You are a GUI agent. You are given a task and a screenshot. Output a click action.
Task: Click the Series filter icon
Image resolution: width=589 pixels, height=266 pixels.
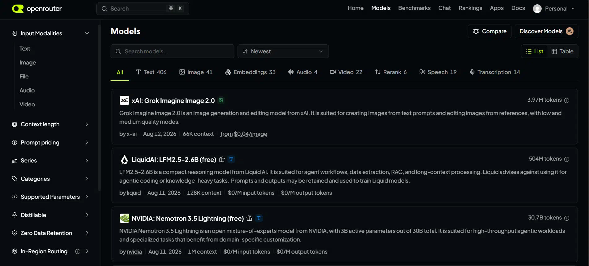click(x=14, y=161)
